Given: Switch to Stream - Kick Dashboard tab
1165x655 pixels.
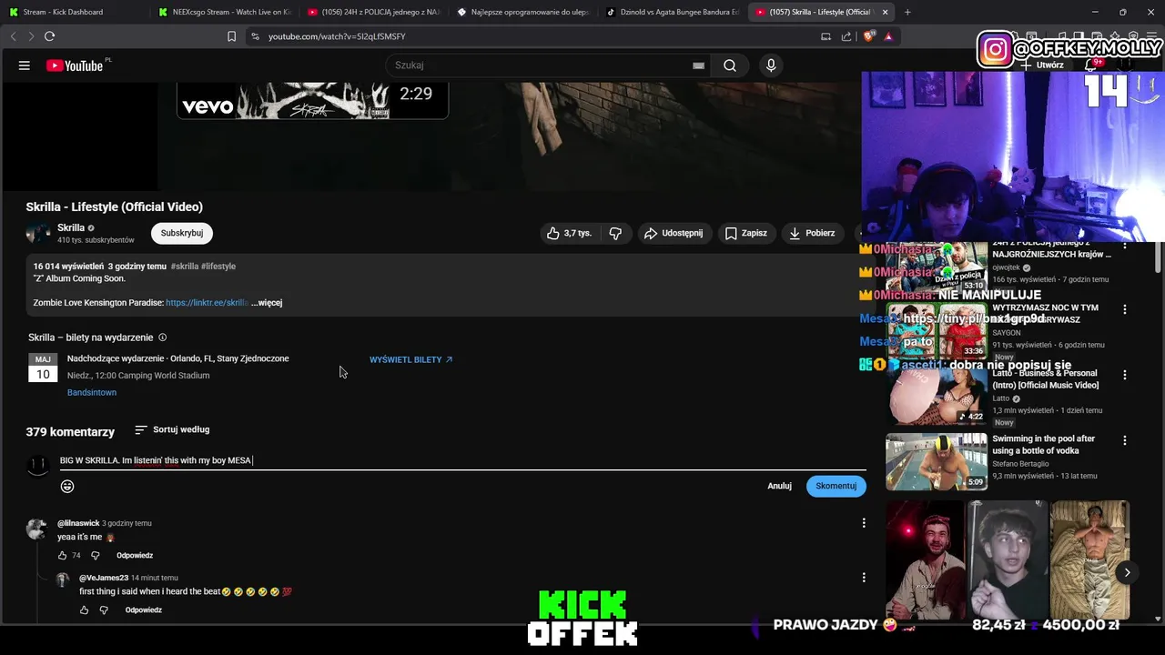Looking at the screenshot, I should (x=73, y=12).
